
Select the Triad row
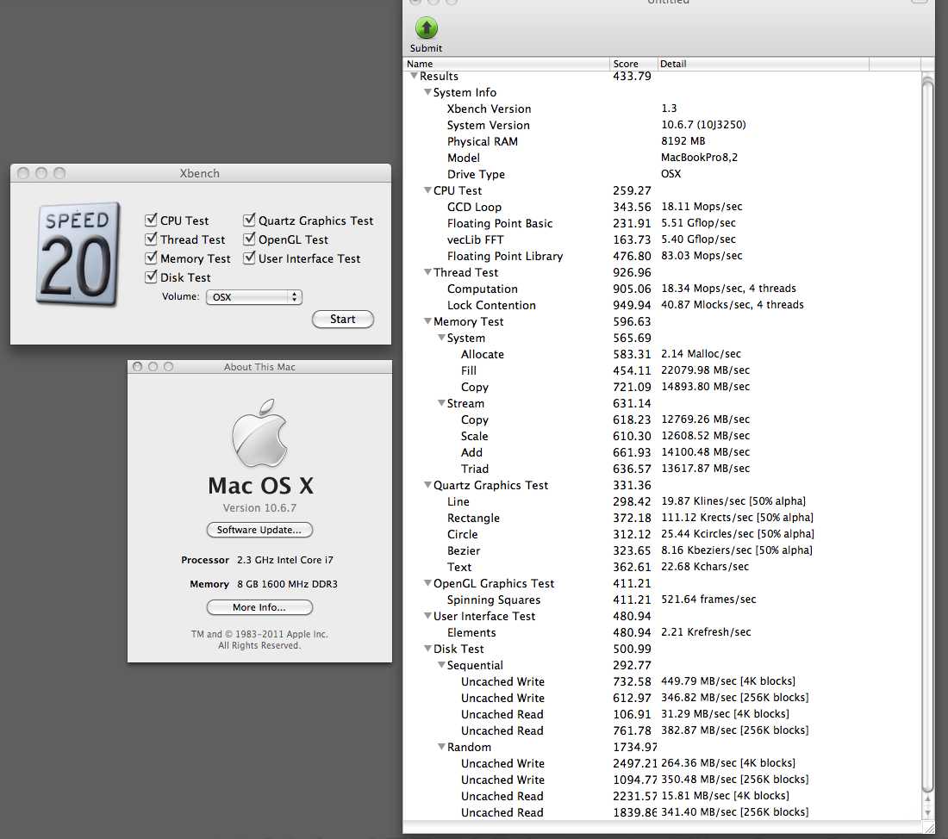[x=662, y=469]
